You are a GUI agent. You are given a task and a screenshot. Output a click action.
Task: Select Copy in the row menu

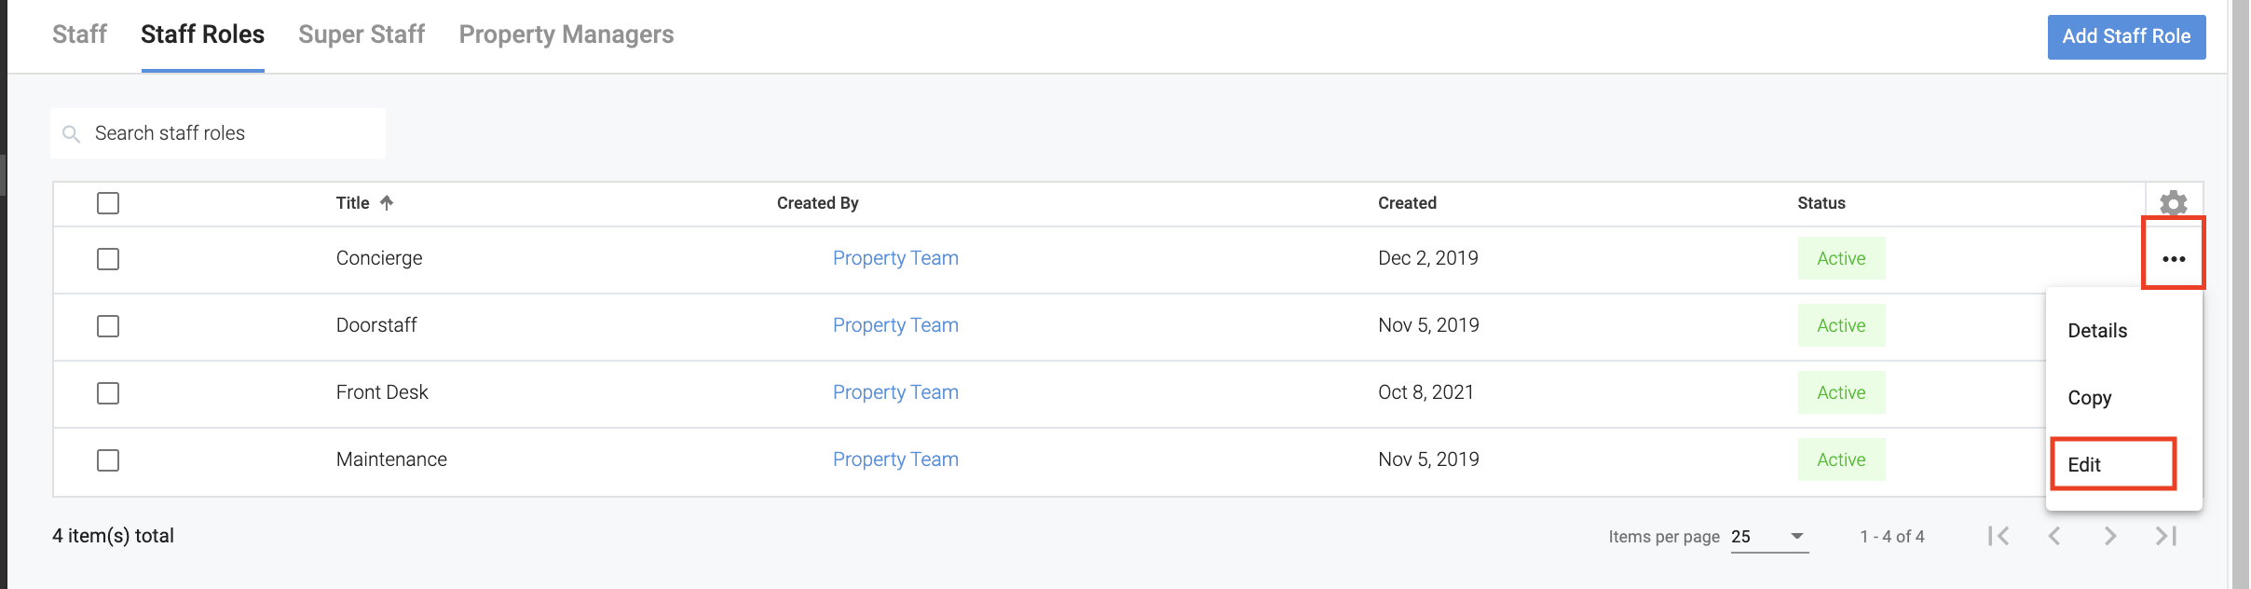pyautogui.click(x=2090, y=398)
